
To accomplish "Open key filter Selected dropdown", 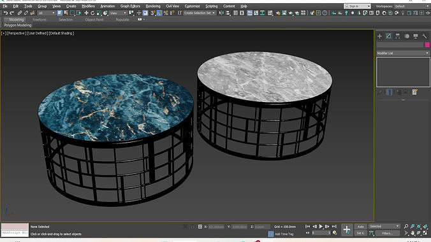I will click(384, 226).
